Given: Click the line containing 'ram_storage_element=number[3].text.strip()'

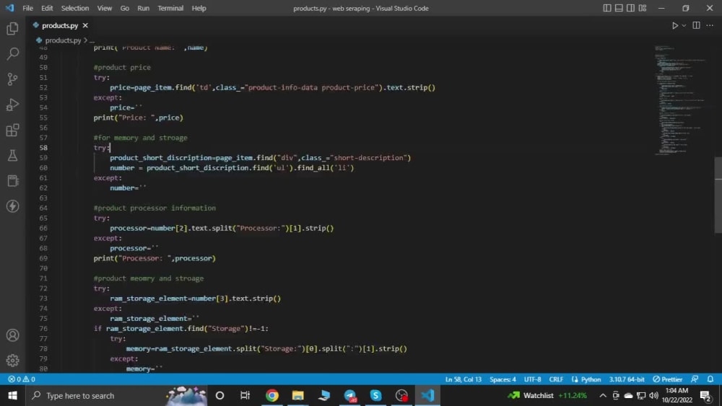Looking at the screenshot, I should (195, 299).
